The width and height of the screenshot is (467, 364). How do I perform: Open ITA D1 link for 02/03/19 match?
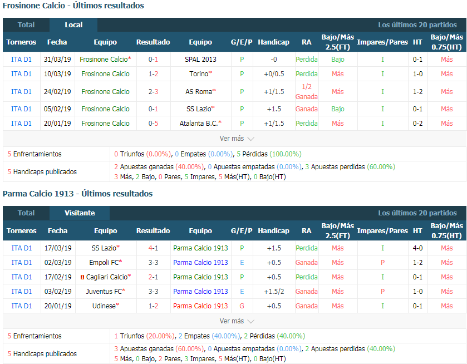click(22, 263)
